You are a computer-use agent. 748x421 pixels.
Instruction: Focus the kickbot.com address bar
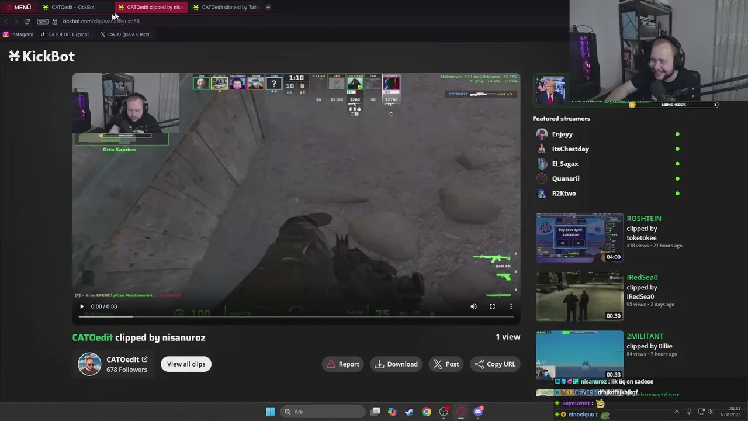click(x=101, y=22)
